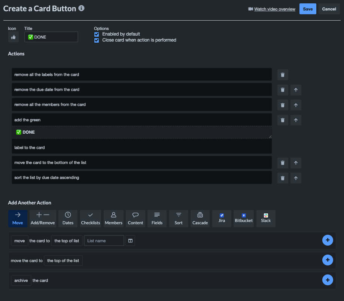Viewport: 344px width, 301px height.
Task: Open the Bitbucket action tab
Action: pos(244,219)
